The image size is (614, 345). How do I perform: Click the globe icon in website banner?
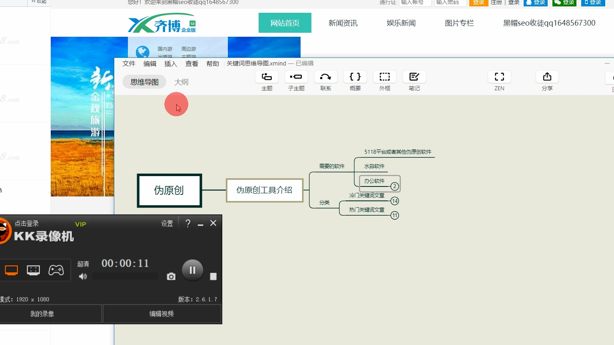(x=142, y=52)
